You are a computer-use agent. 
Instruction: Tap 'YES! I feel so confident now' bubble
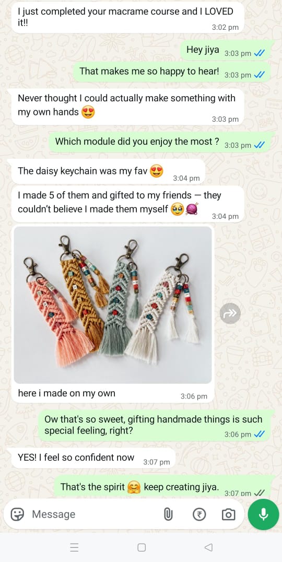click(x=93, y=459)
